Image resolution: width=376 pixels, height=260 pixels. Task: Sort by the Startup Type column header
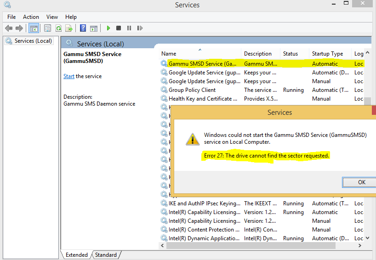point(330,54)
